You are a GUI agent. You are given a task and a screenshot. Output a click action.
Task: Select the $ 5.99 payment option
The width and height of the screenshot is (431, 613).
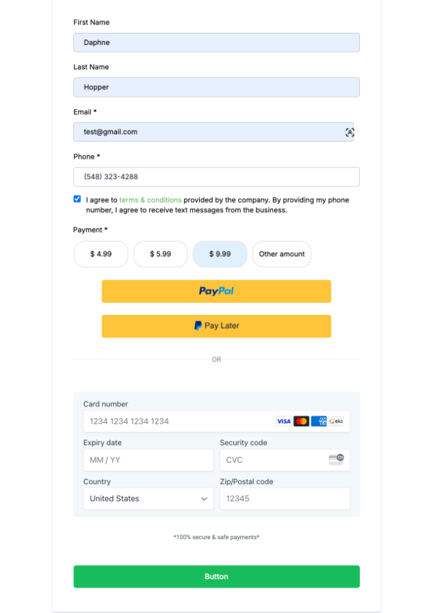click(160, 254)
